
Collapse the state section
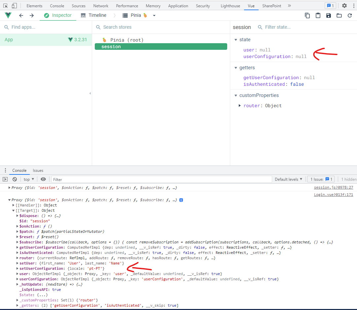click(236, 40)
